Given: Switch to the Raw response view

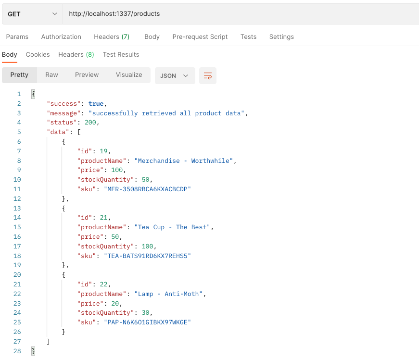Looking at the screenshot, I should (51, 74).
